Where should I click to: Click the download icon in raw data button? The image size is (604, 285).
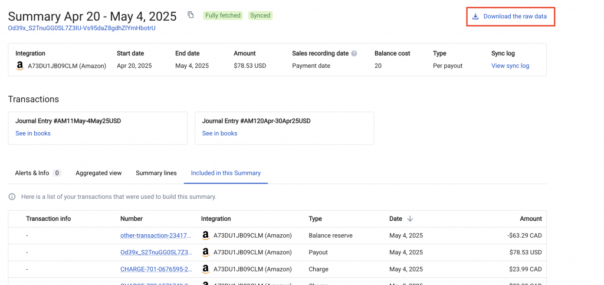[x=475, y=17]
